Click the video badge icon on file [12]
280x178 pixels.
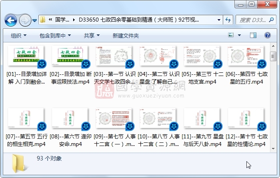coord(262,126)
